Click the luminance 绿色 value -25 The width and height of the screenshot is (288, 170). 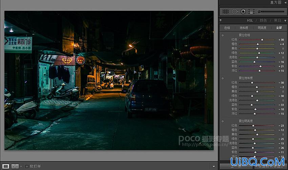point(281,139)
